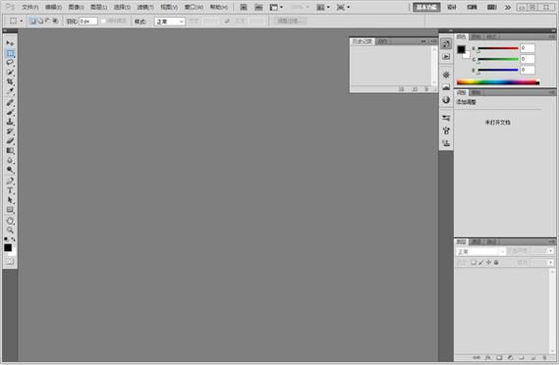The image size is (559, 365).
Task: Select the Pen tool
Action: [x=10, y=181]
